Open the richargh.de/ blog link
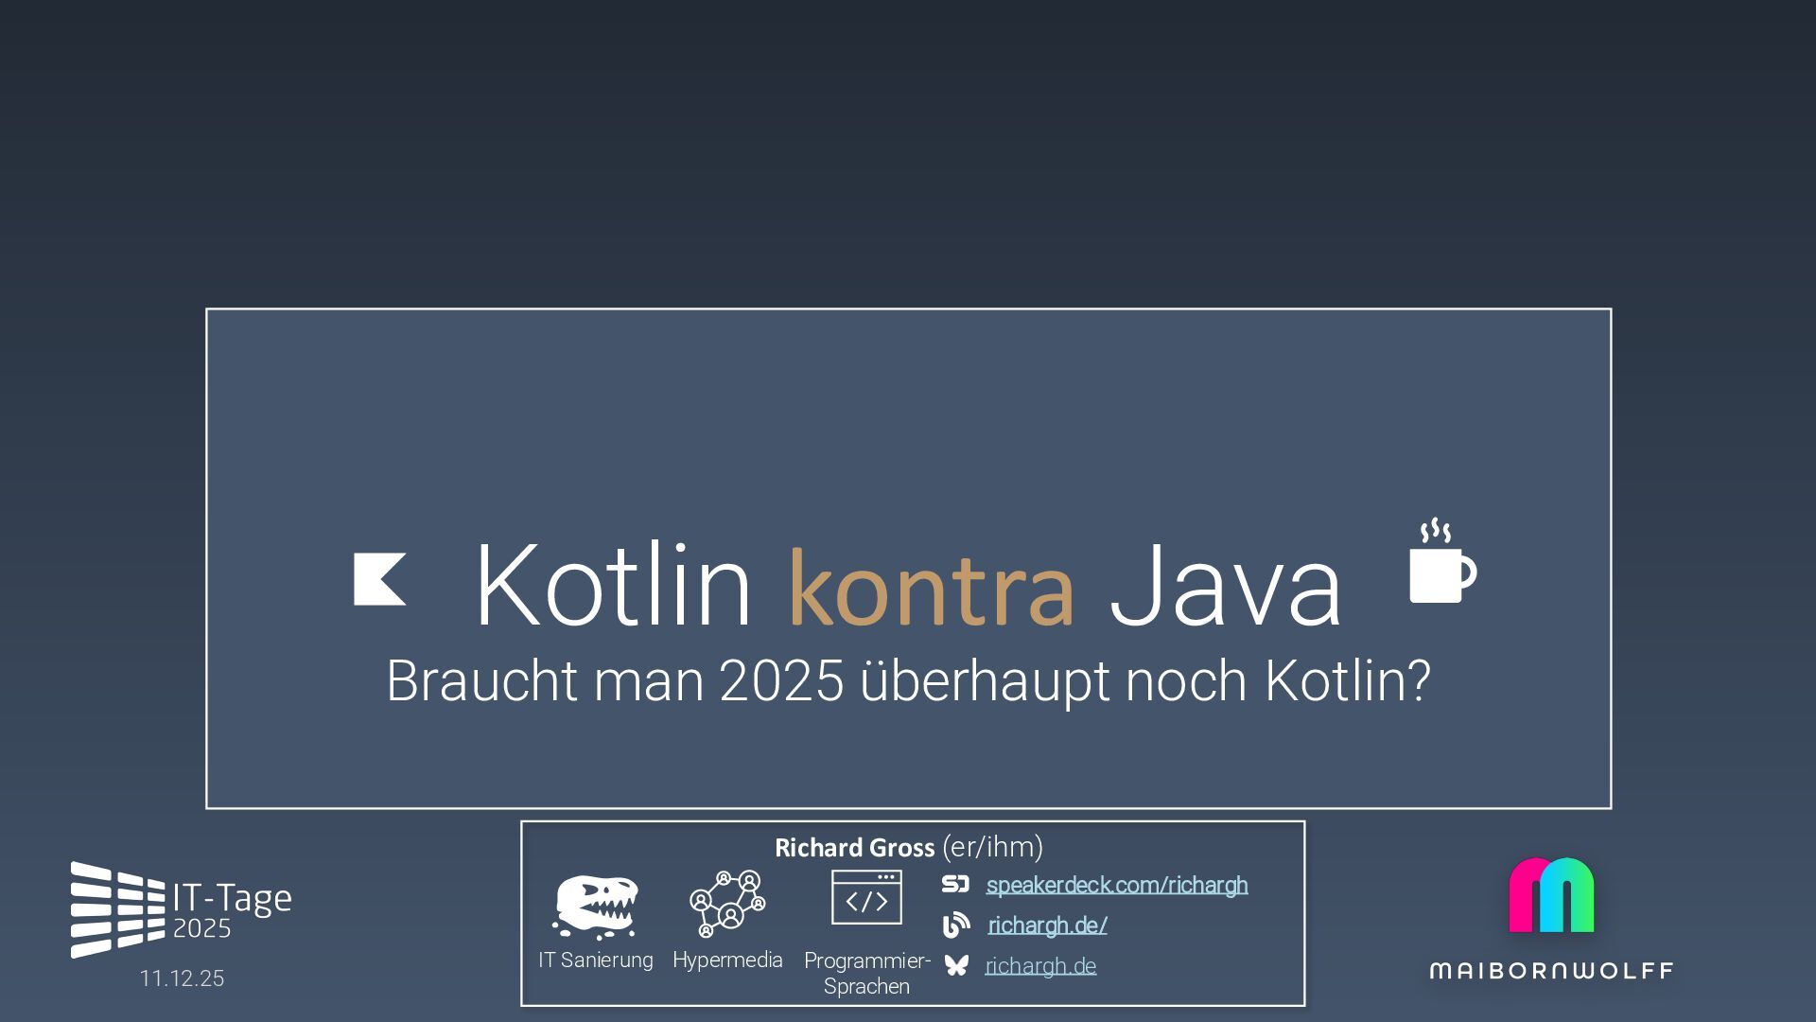 (x=1047, y=925)
